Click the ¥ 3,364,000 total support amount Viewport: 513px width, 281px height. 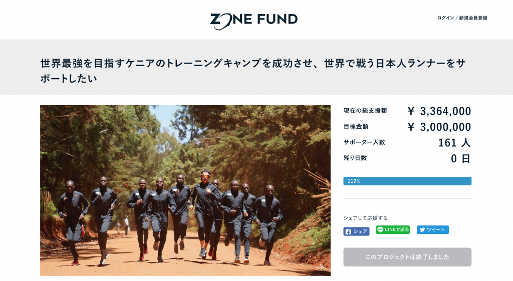click(439, 111)
